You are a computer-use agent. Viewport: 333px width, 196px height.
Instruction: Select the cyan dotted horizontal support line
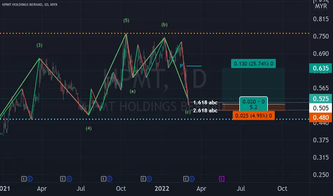(154, 119)
